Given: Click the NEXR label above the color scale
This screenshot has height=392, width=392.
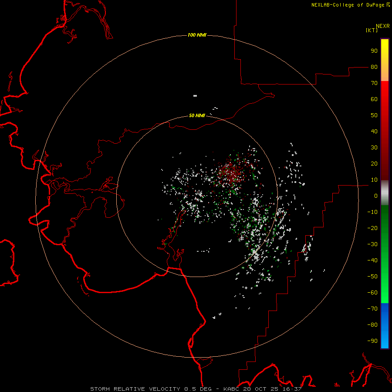Looking at the screenshot, I should tap(383, 26).
